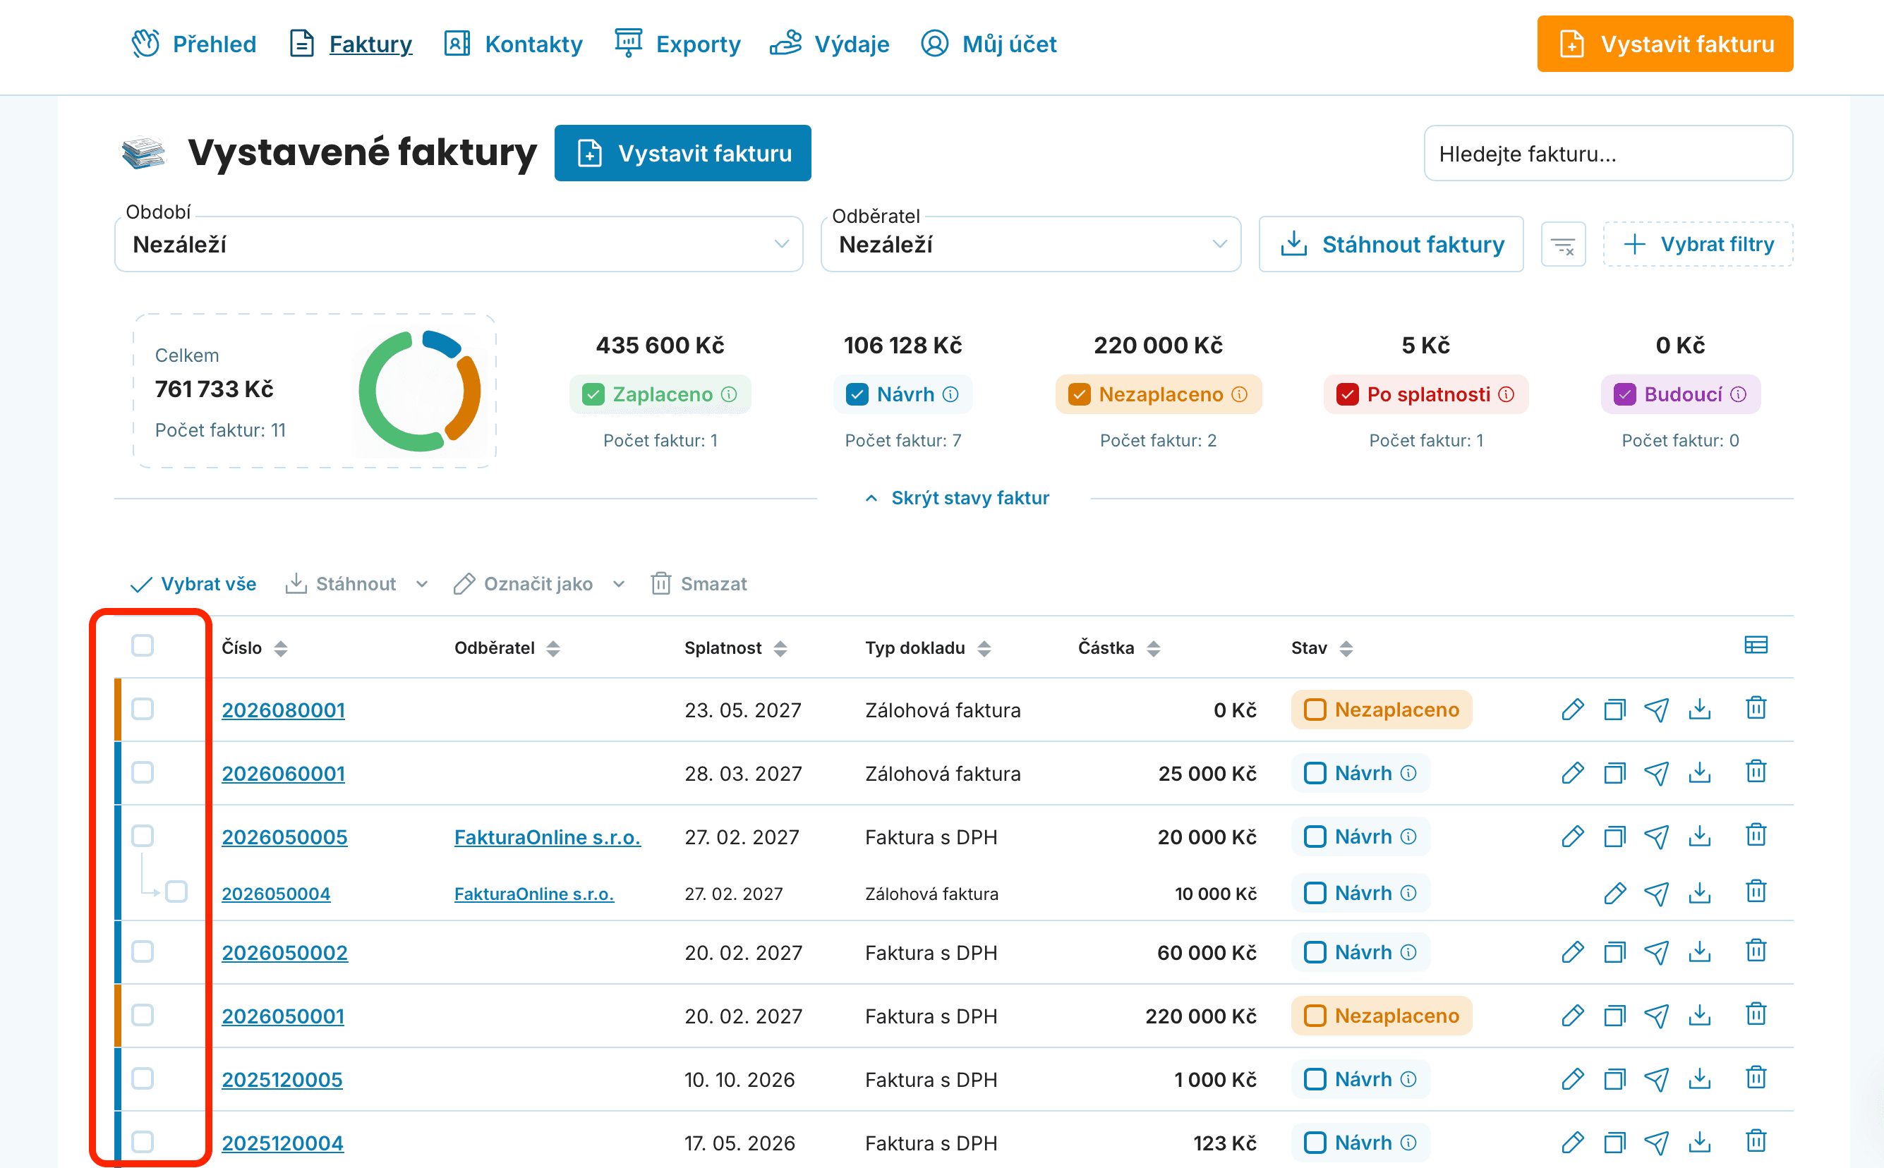The height and width of the screenshot is (1168, 1884).
Task: Delete invoice 2026050001 using trash icon
Action: point(1756,1014)
